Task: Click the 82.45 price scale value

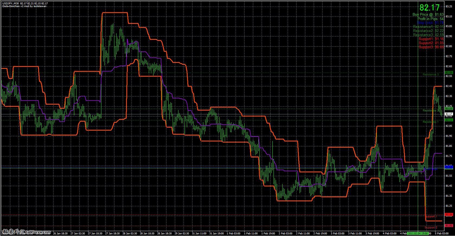Action: tap(449, 86)
